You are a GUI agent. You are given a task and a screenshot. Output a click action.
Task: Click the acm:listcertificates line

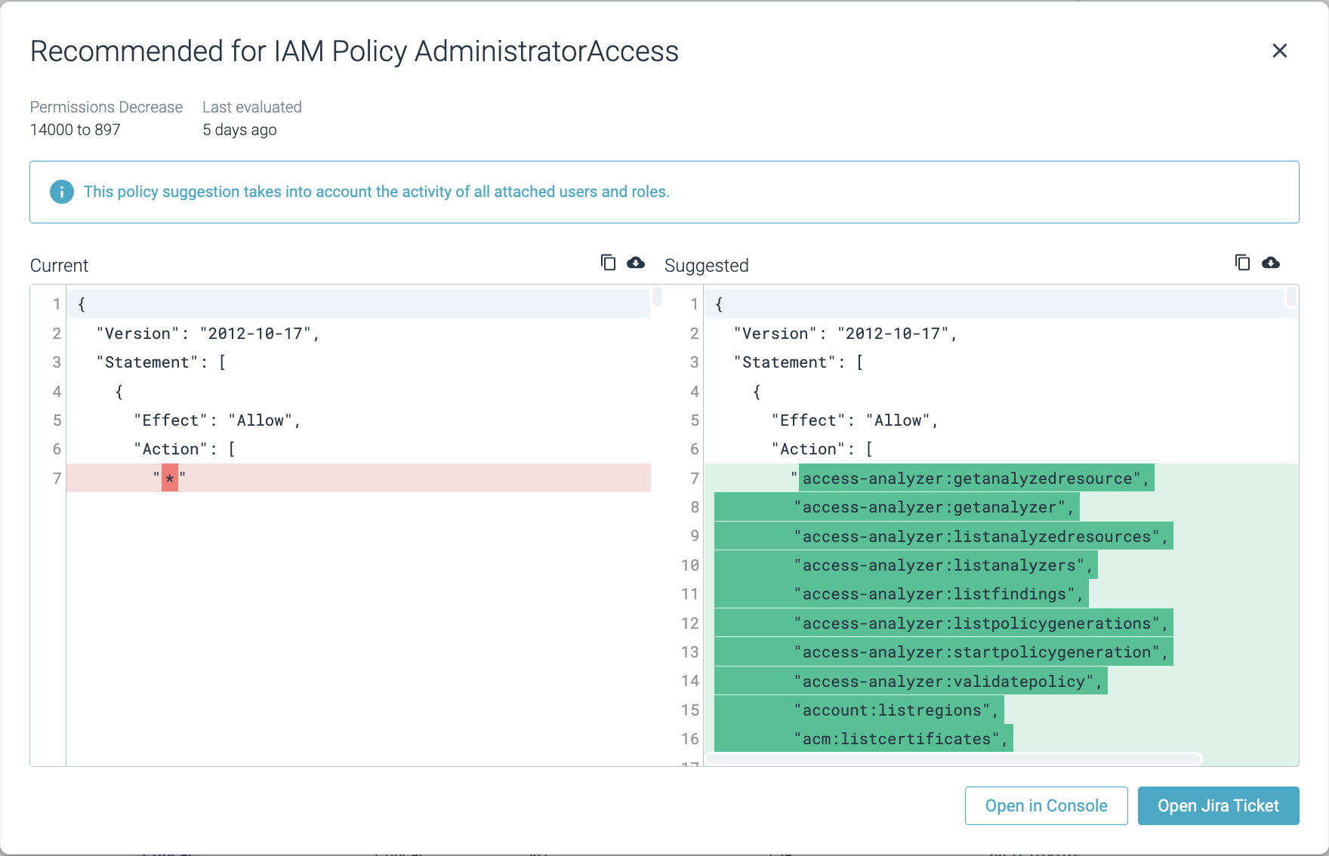1001,738
